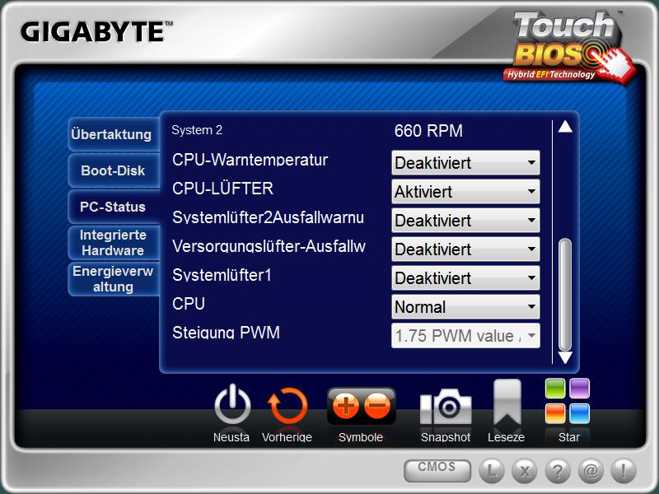Click the scroll up arrow

[x=565, y=126]
